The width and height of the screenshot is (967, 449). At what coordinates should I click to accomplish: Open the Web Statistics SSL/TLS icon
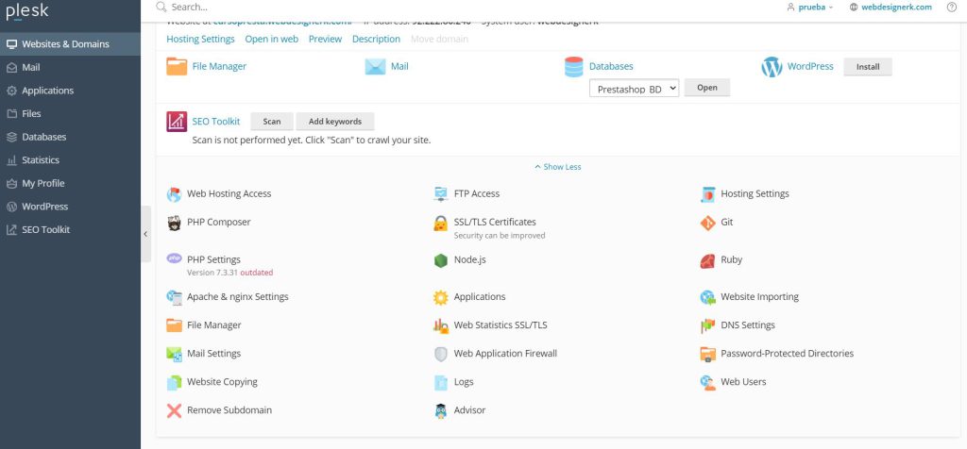tap(441, 325)
